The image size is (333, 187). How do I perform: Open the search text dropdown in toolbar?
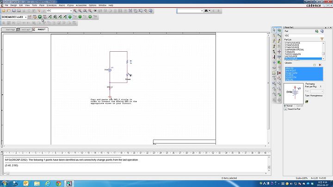(202, 11)
